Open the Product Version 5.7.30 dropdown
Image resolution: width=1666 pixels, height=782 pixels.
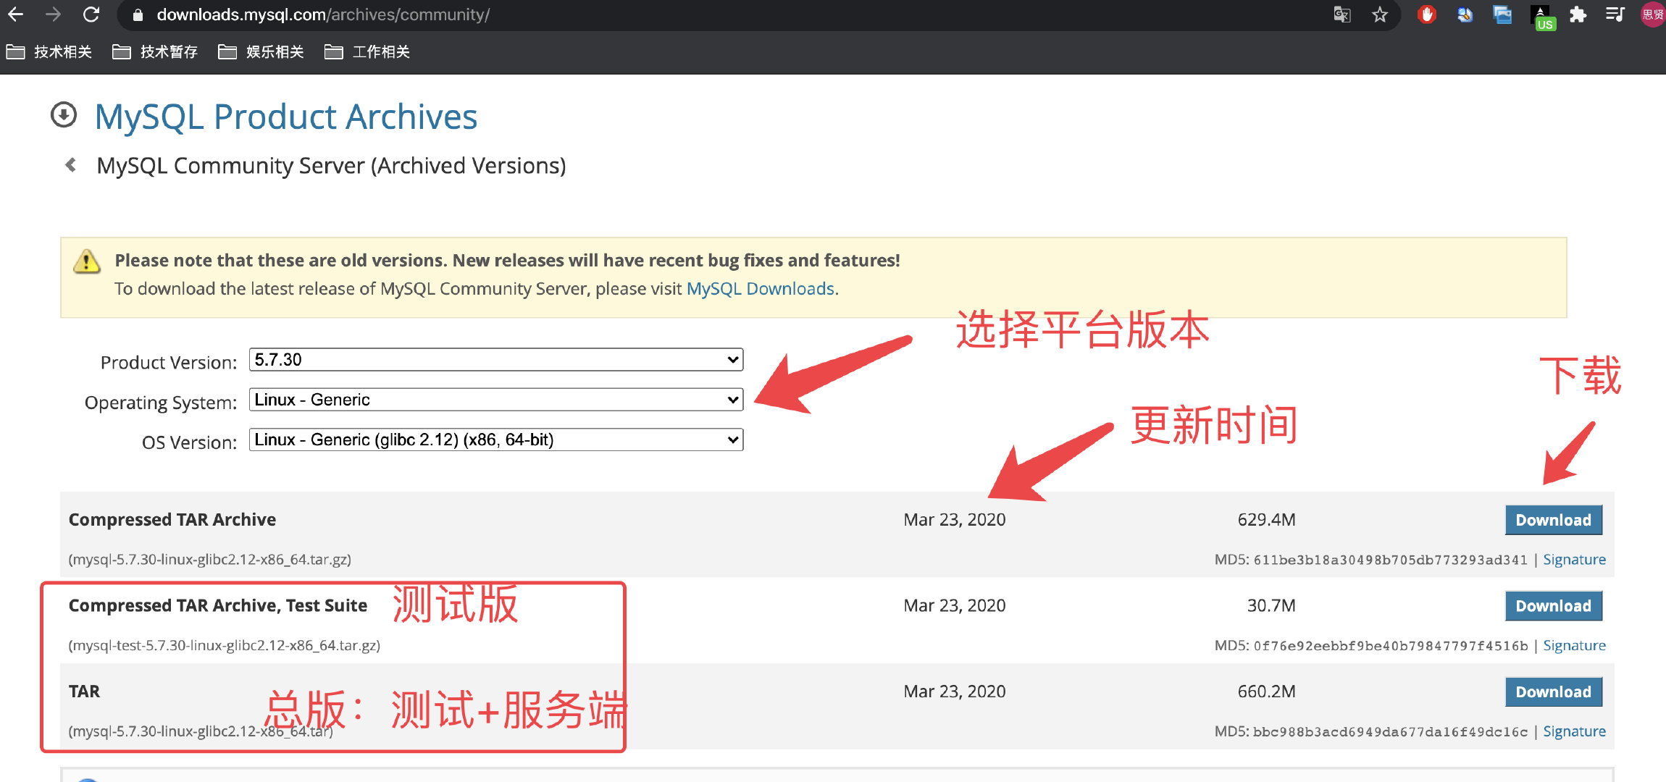[x=495, y=360]
